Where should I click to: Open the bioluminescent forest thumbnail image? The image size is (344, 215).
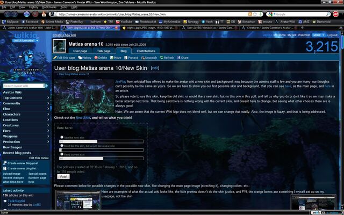click(x=84, y=96)
